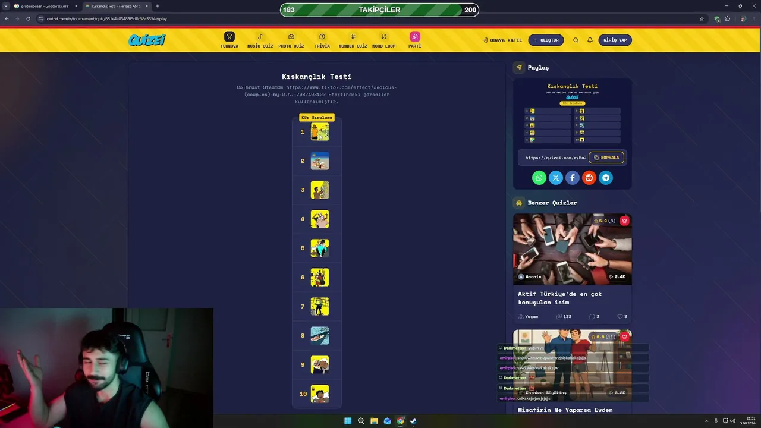Open the Word Loop sort icon
This screenshot has height=428, width=761.
(384, 37)
